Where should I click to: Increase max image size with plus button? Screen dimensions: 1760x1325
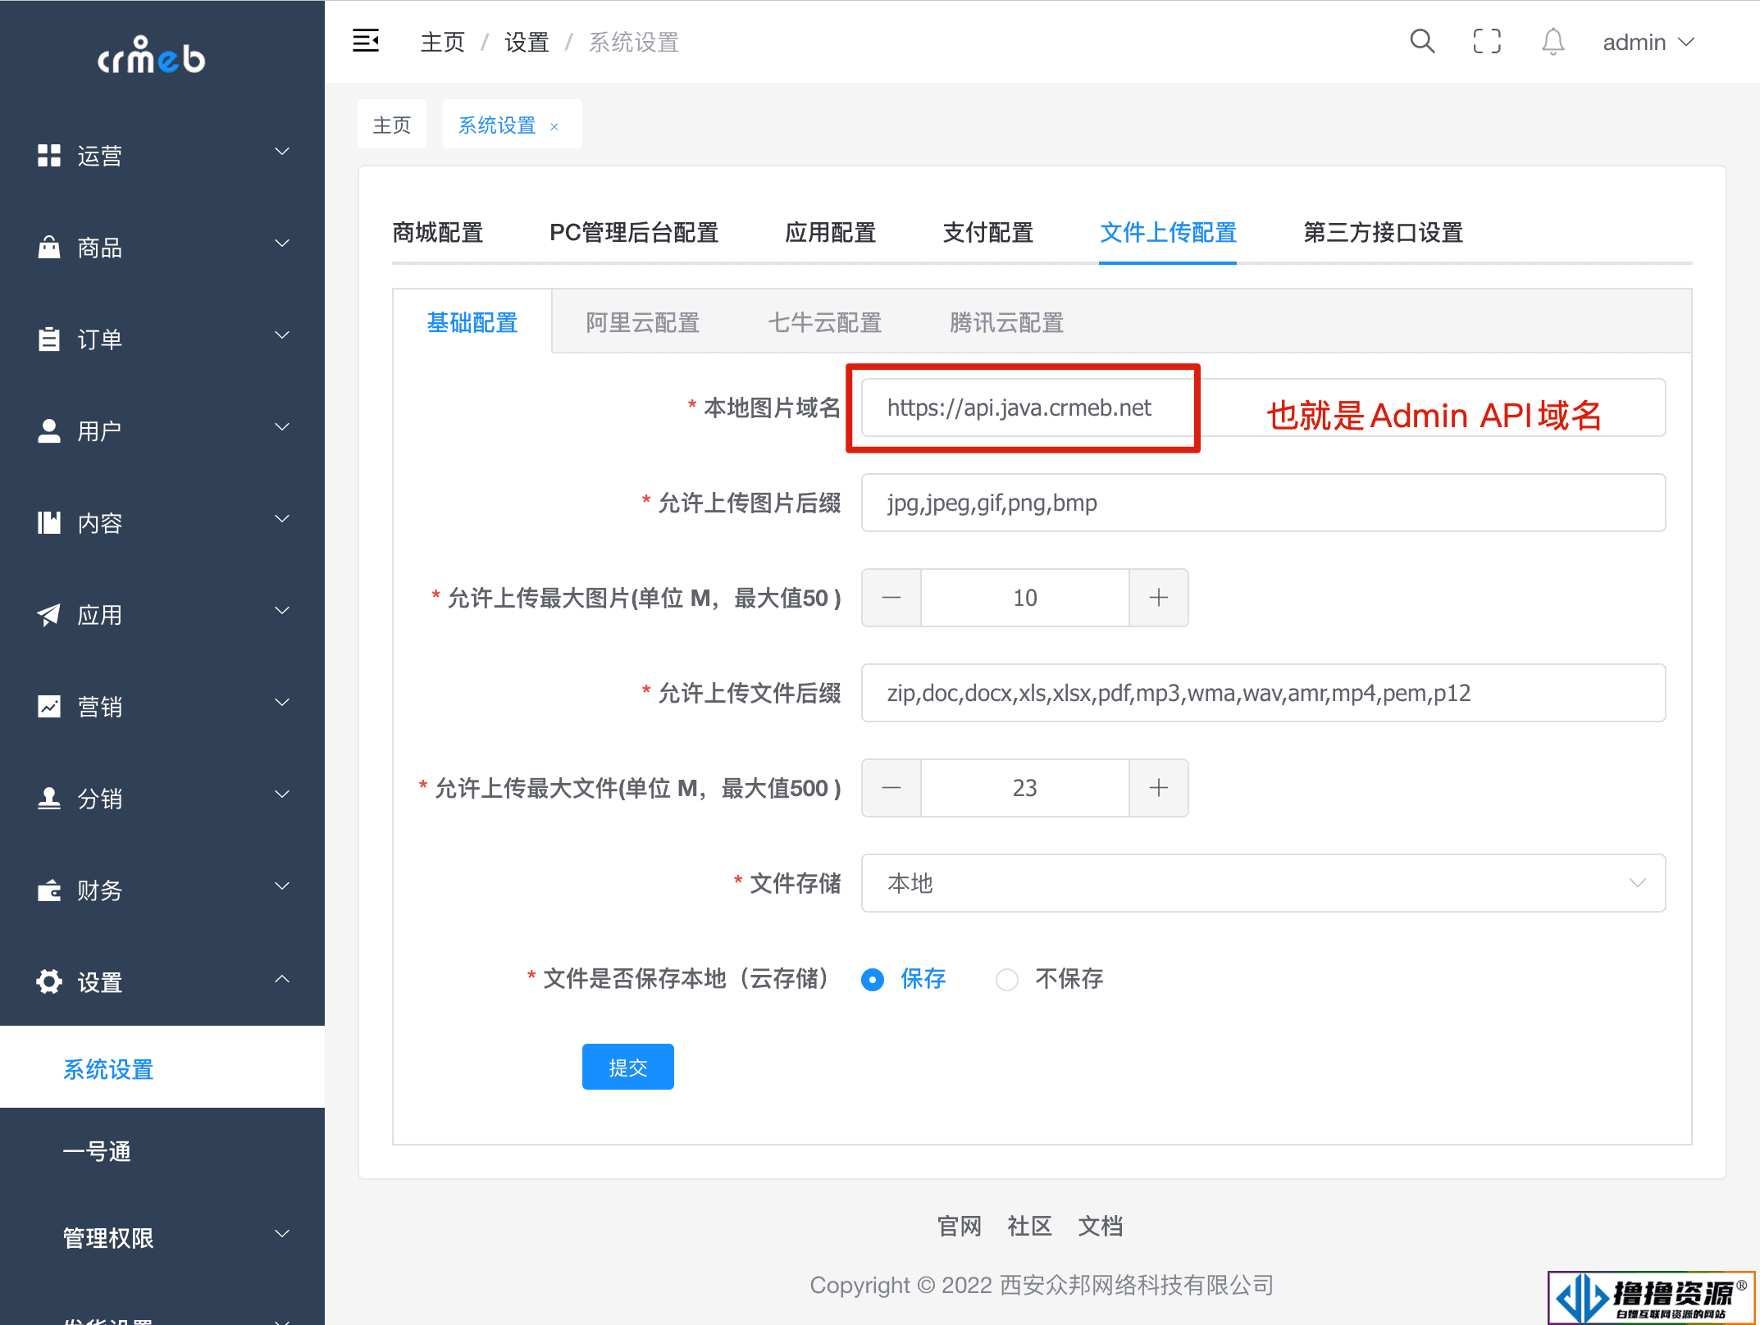(x=1159, y=598)
